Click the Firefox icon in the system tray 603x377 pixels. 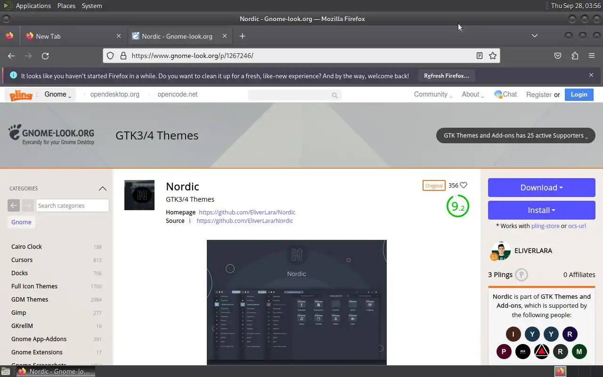[560, 371]
